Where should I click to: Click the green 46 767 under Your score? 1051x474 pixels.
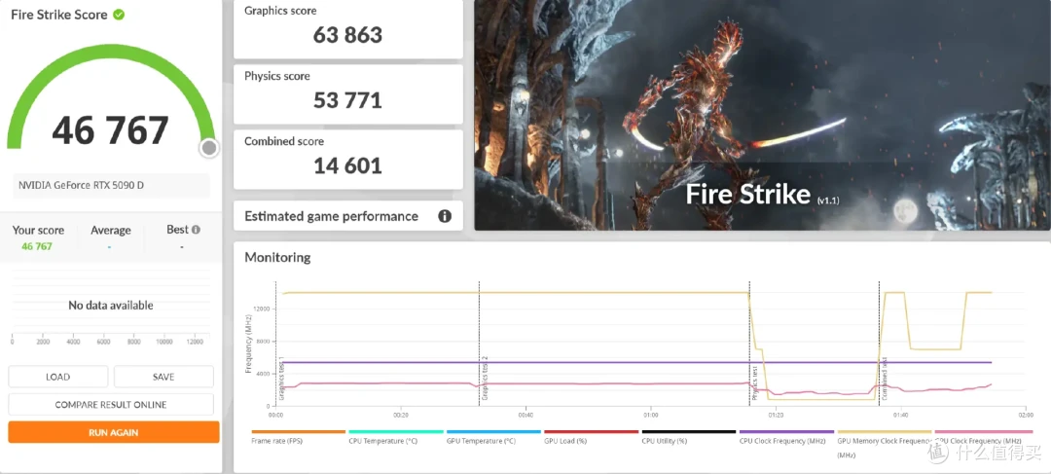pyautogui.click(x=37, y=246)
